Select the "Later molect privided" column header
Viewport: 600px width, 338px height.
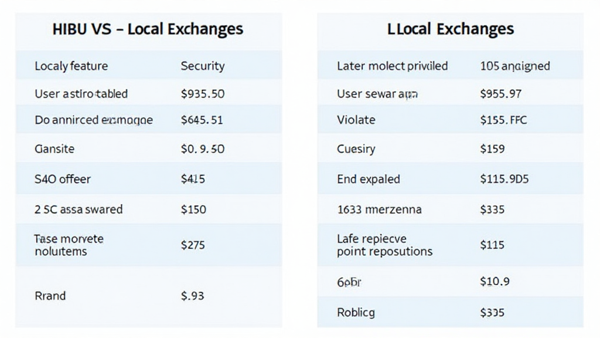[392, 66]
